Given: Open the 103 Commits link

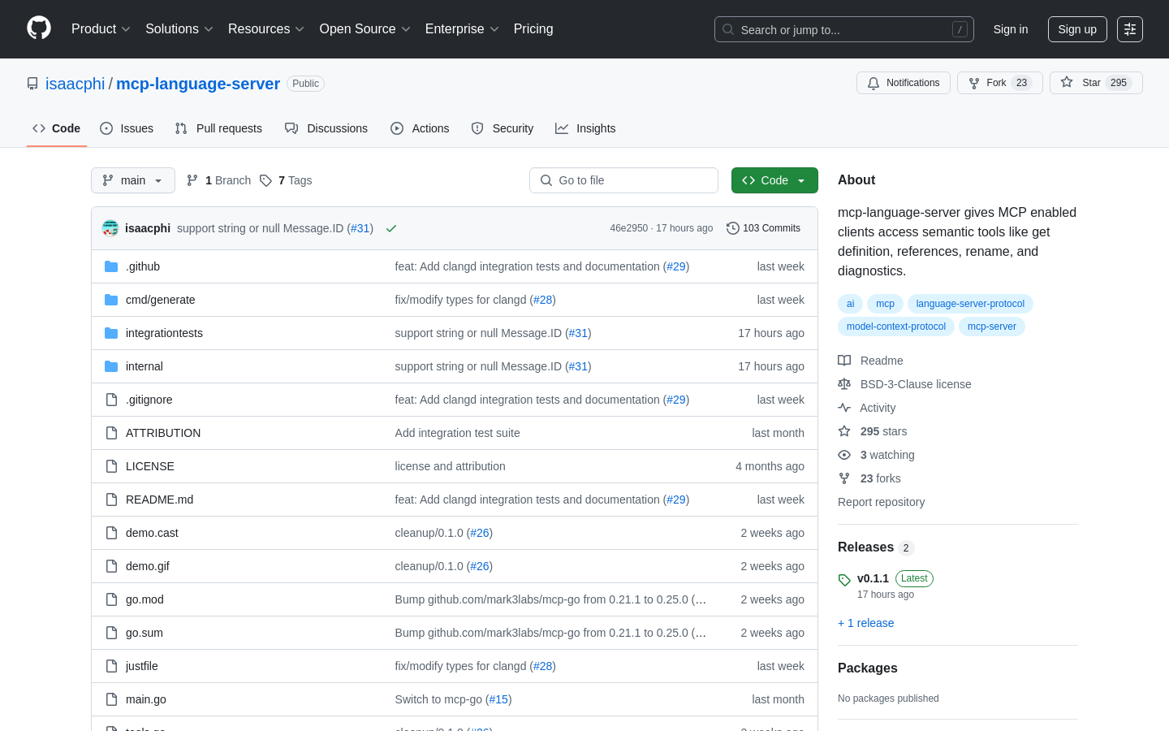Looking at the screenshot, I should tap(764, 228).
